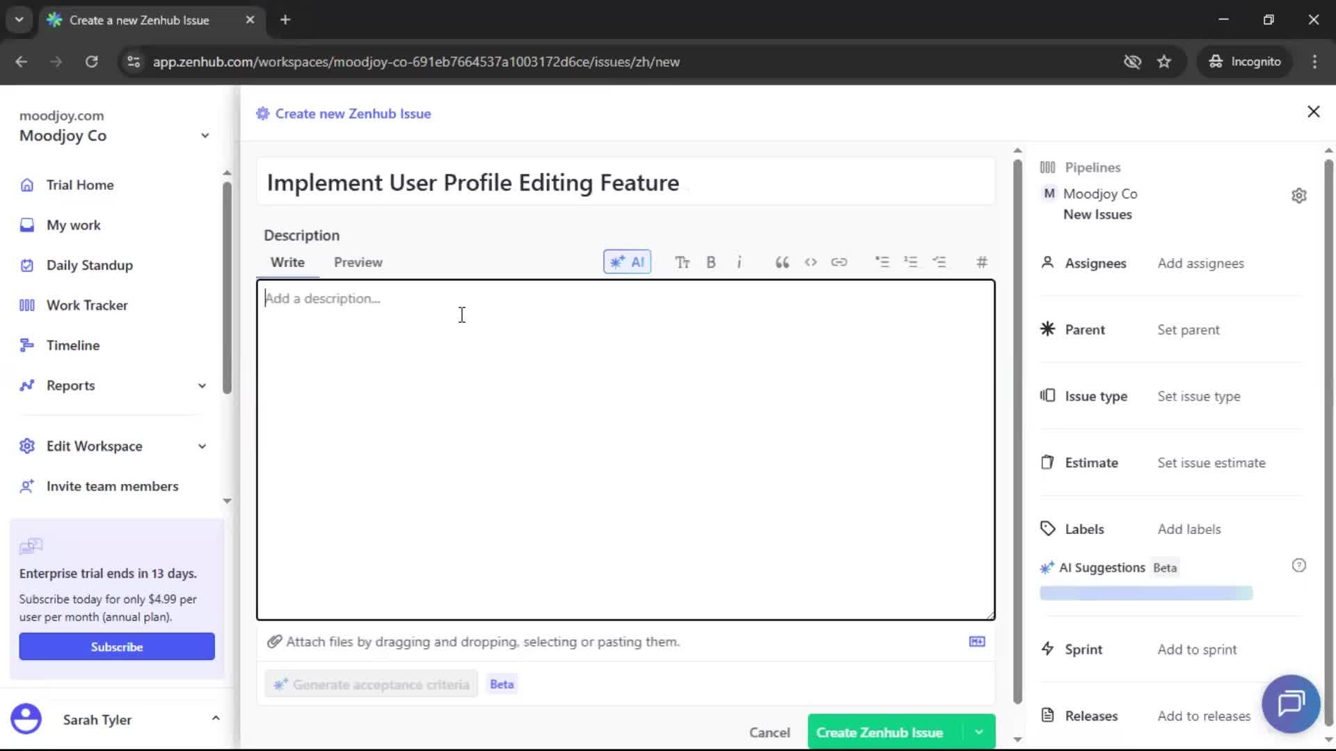
Task: Open the pipeline settings gear next to Moodjoy Co
Action: pos(1300,195)
